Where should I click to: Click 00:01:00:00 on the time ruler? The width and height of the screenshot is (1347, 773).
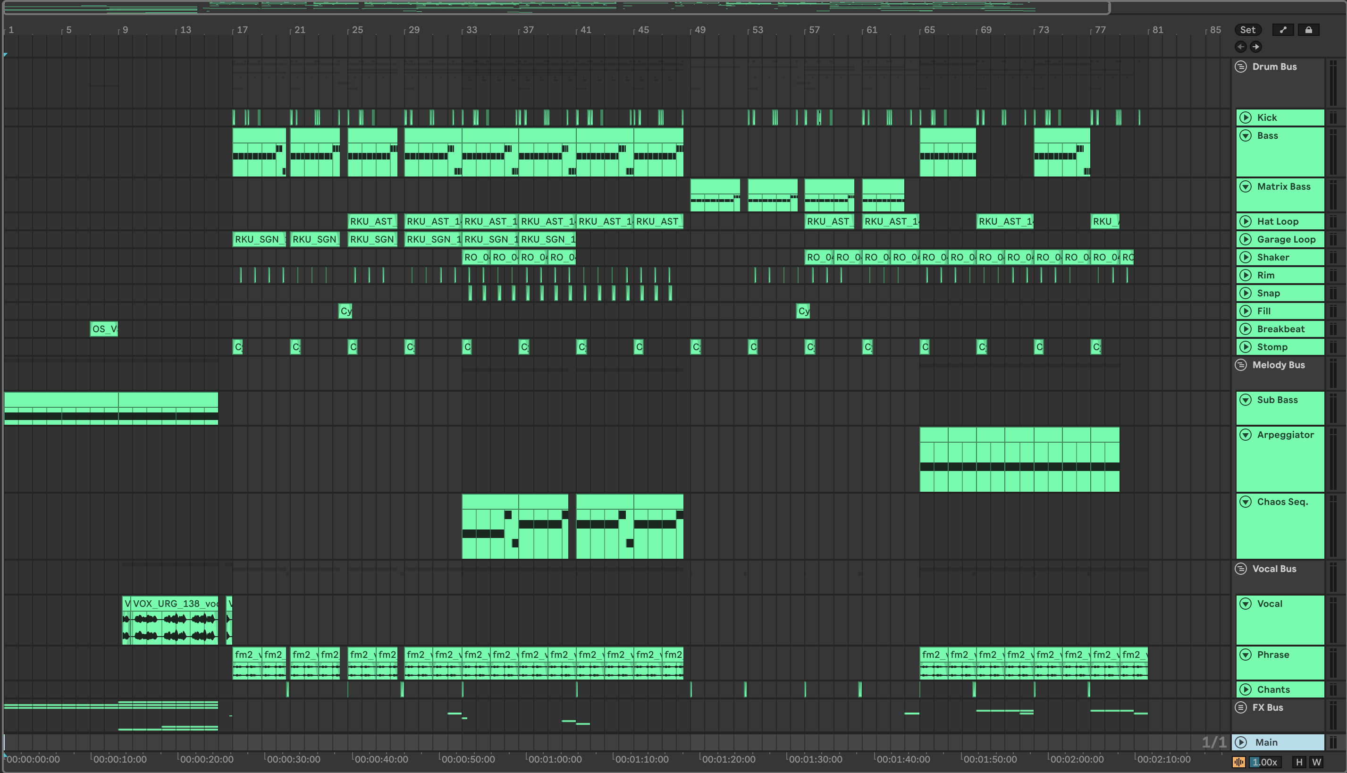(x=554, y=759)
